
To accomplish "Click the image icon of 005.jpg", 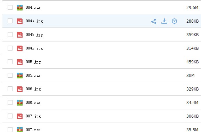I will click(20, 62).
